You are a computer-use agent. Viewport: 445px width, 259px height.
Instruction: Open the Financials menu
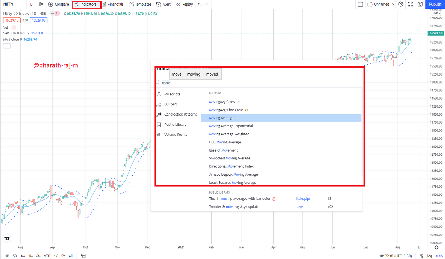pos(113,4)
